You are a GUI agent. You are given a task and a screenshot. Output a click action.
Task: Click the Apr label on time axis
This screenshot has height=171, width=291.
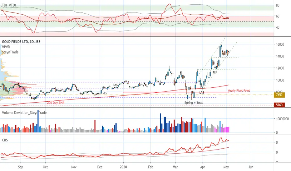point(203,167)
